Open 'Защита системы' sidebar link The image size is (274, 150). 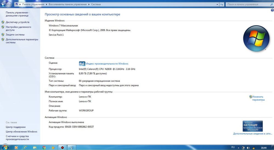click(15, 34)
